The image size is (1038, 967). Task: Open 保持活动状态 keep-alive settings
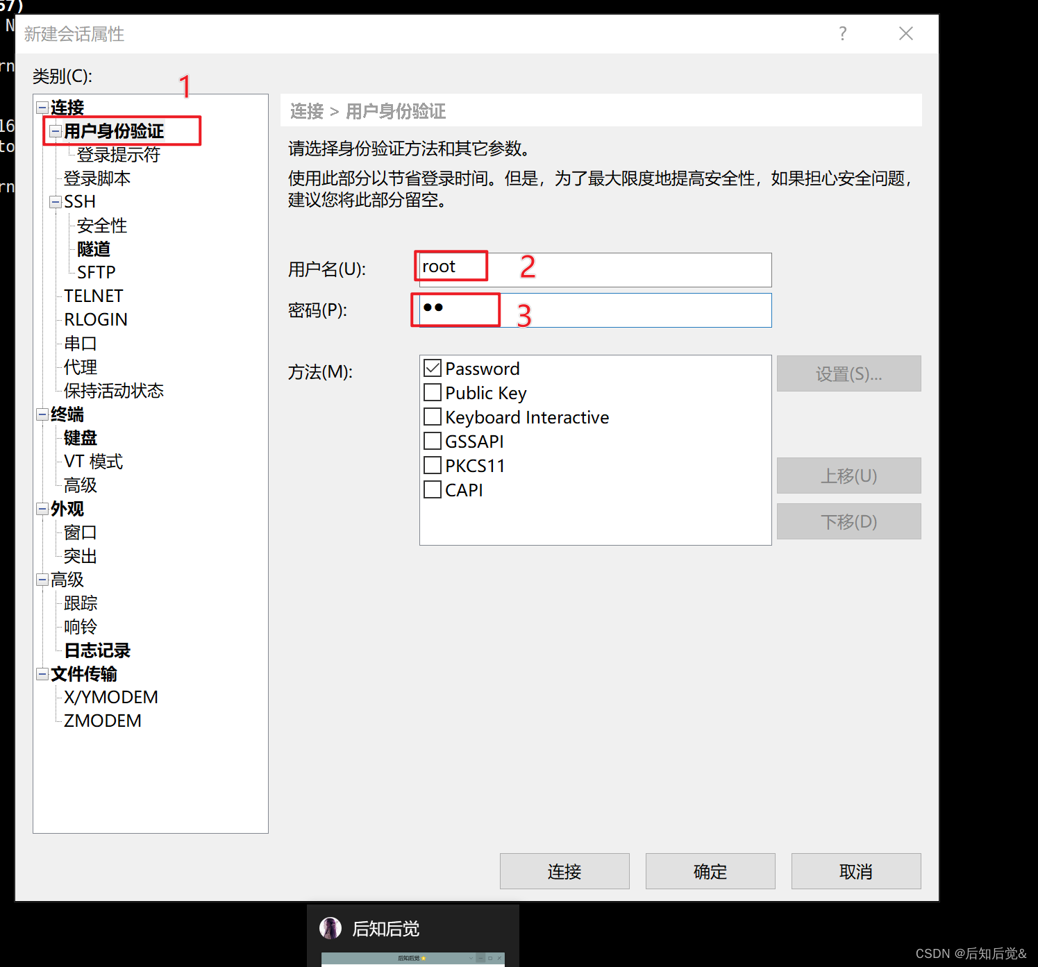[114, 391]
